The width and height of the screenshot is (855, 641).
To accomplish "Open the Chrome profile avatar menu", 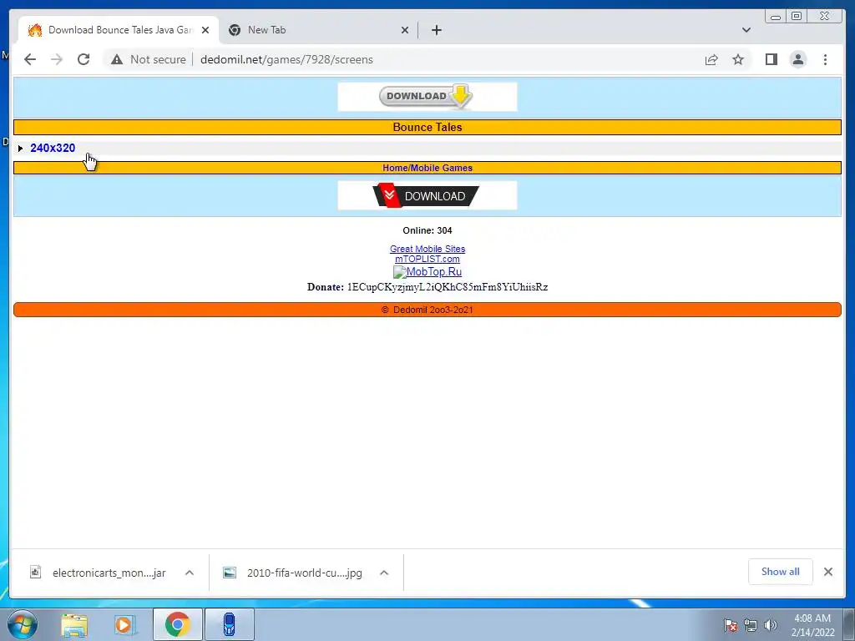I will pos(797,59).
